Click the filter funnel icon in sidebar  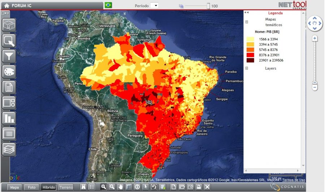[9, 56]
